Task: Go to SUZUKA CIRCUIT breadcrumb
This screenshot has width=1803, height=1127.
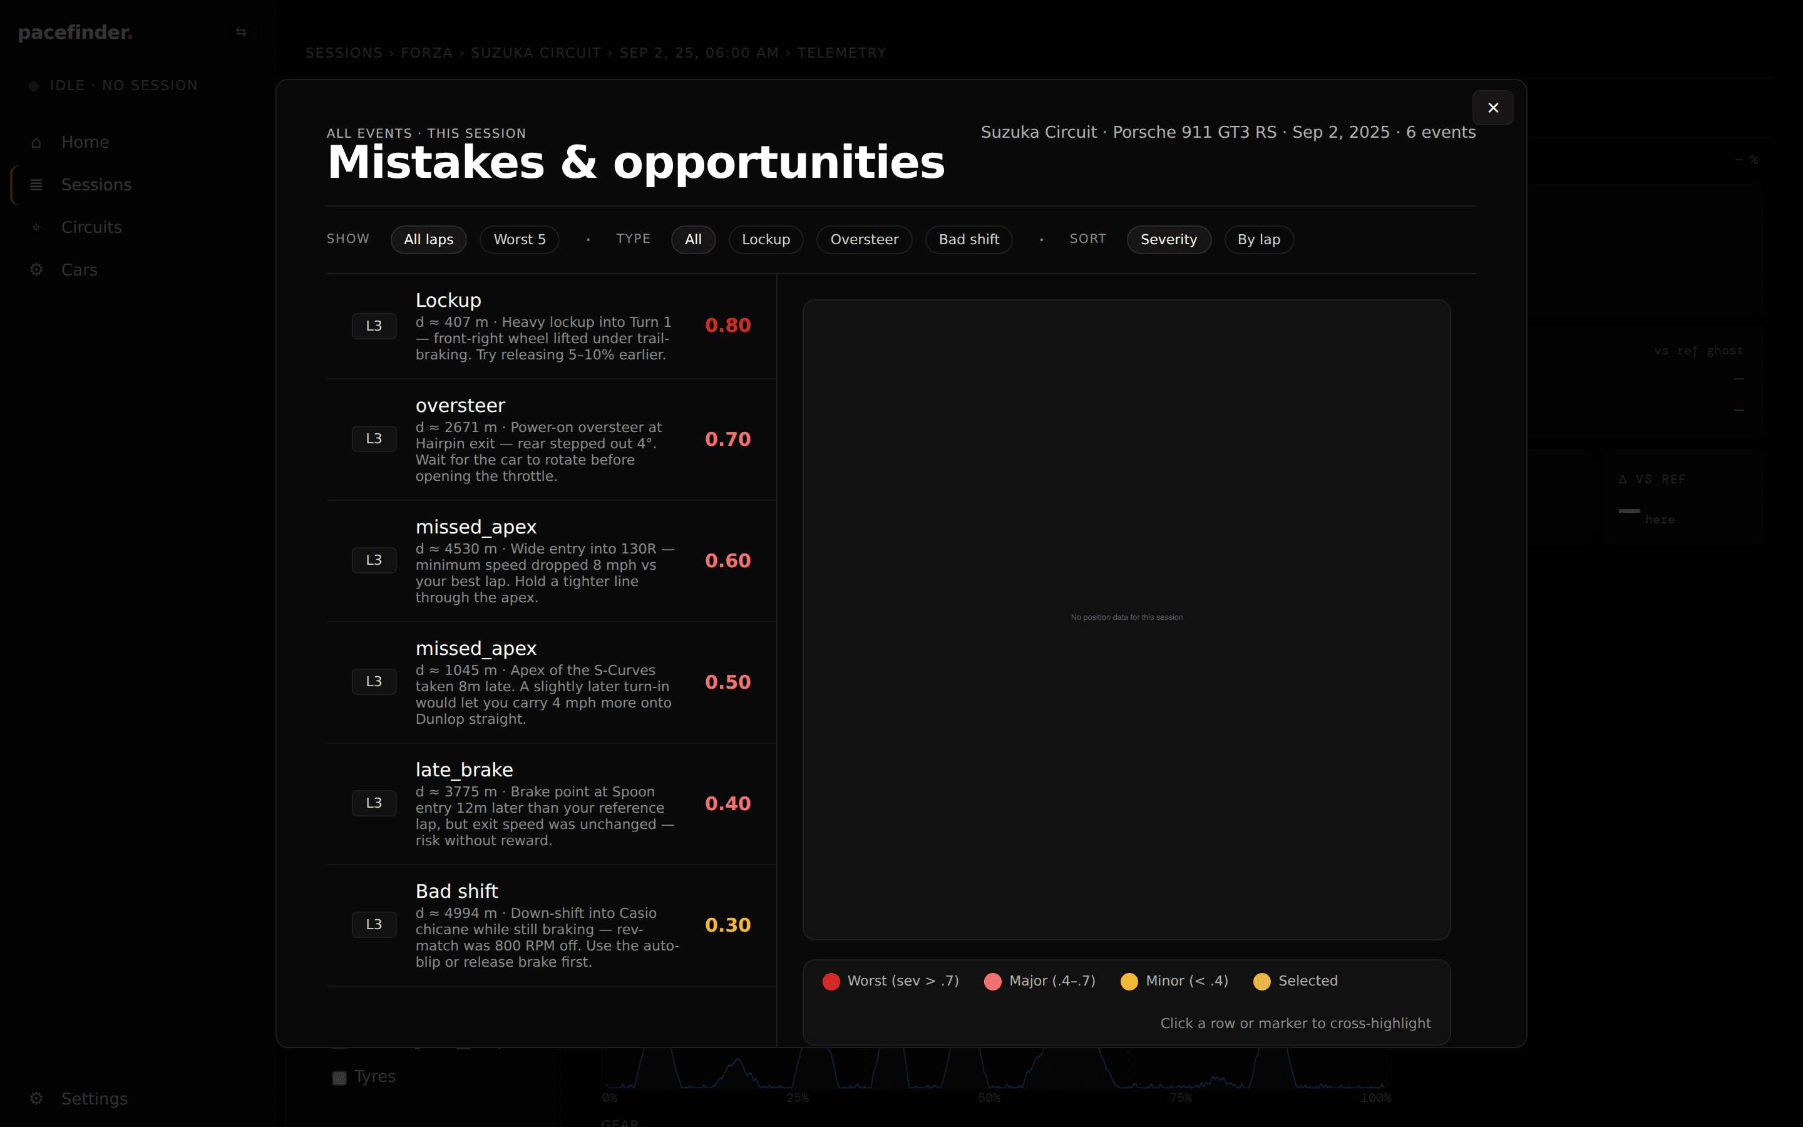Action: pos(536,53)
